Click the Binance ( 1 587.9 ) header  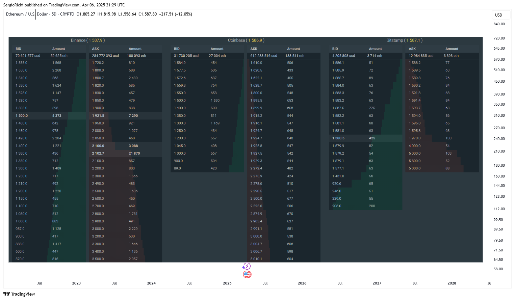click(88, 40)
